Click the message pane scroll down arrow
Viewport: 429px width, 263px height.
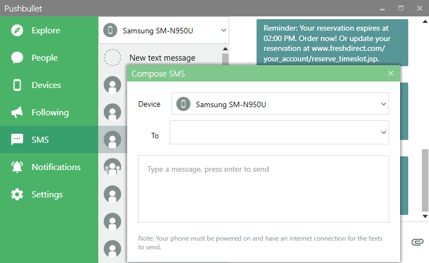click(425, 217)
